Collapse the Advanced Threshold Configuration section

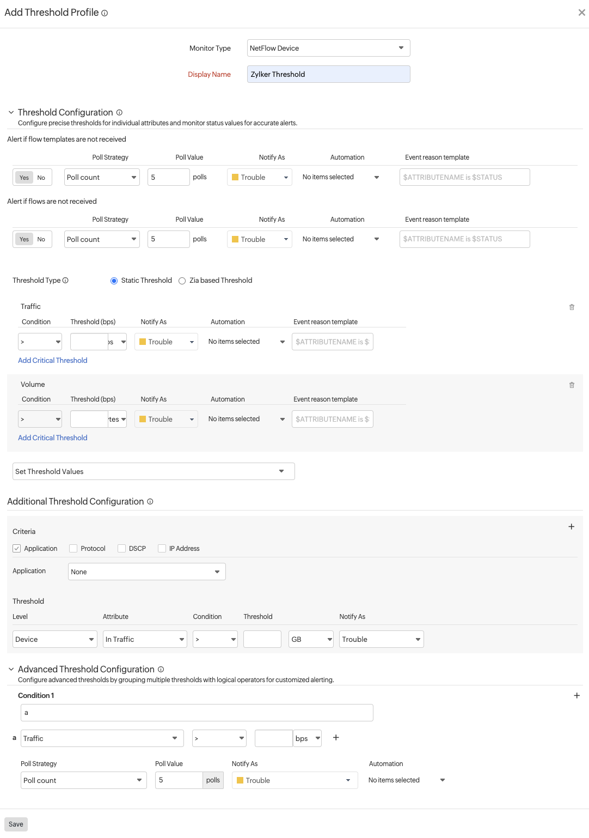pyautogui.click(x=11, y=669)
